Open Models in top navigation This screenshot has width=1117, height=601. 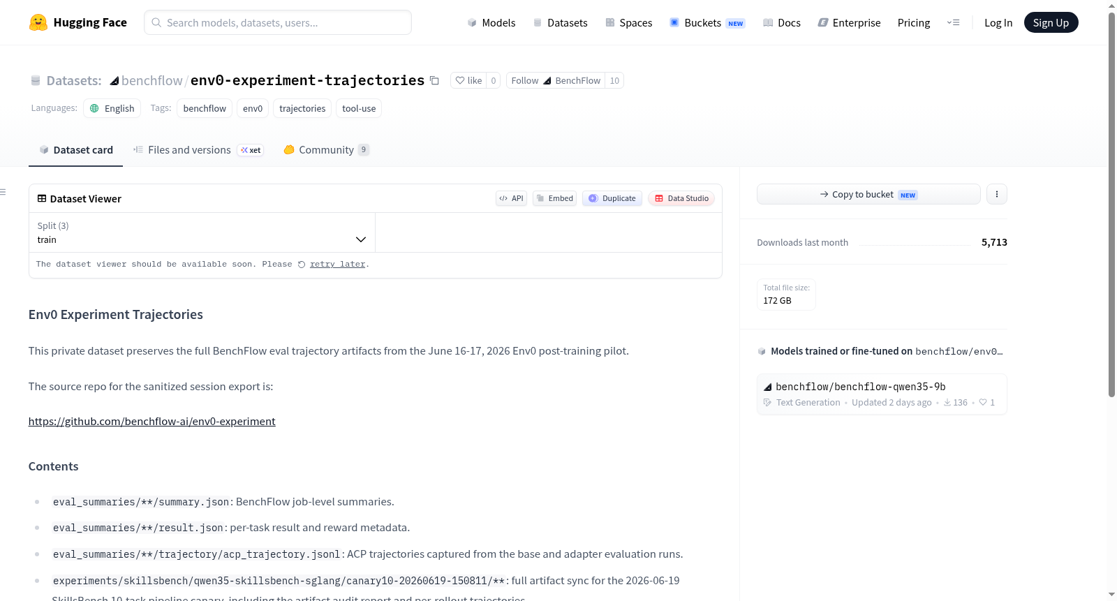click(x=491, y=22)
